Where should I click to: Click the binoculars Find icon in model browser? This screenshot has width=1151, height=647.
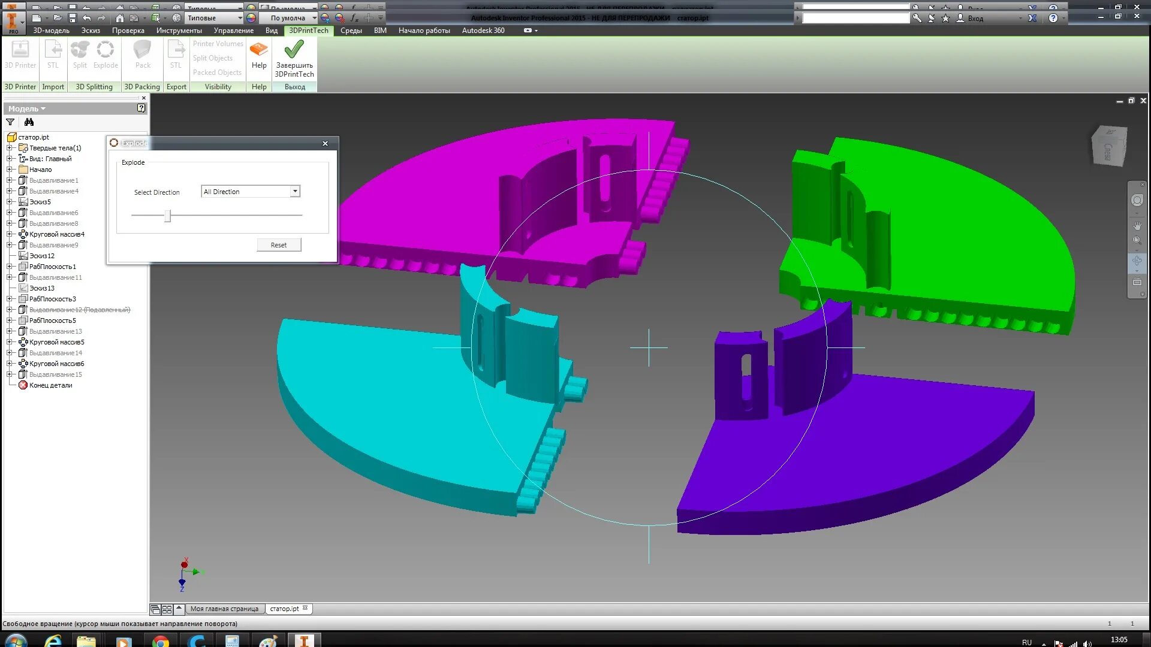pos(29,122)
